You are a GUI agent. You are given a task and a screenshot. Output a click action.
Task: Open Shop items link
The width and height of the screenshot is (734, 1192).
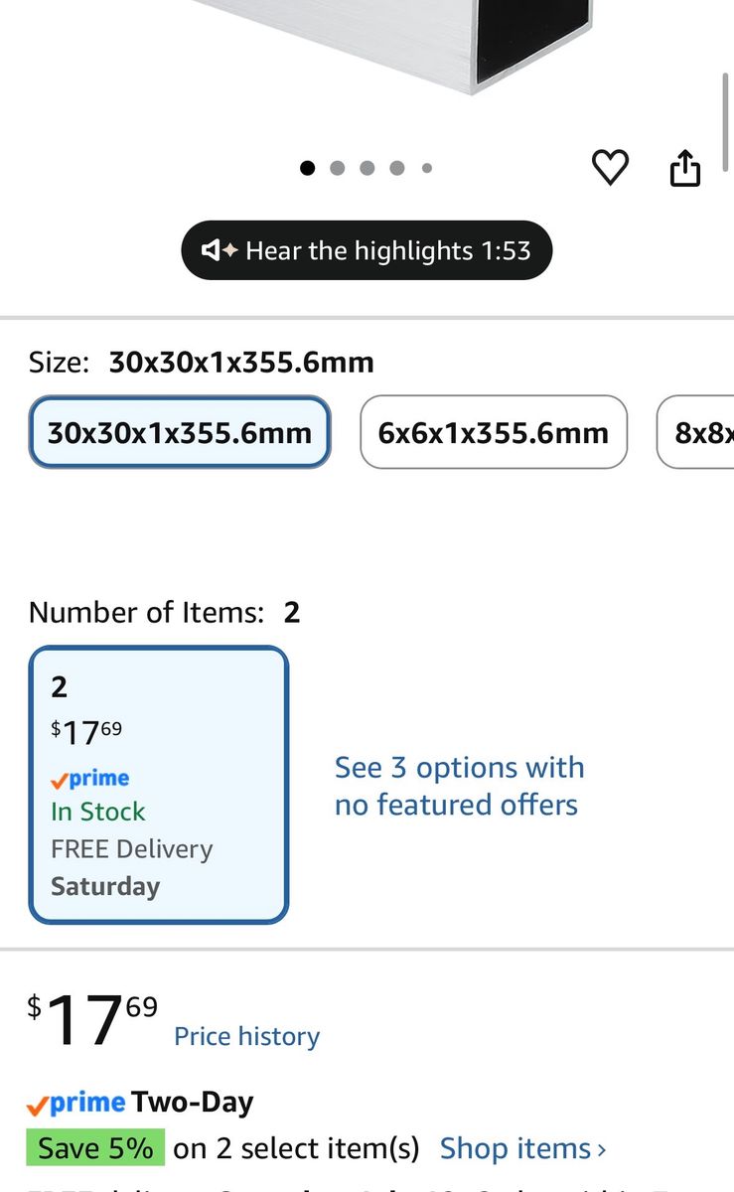pos(515,1148)
